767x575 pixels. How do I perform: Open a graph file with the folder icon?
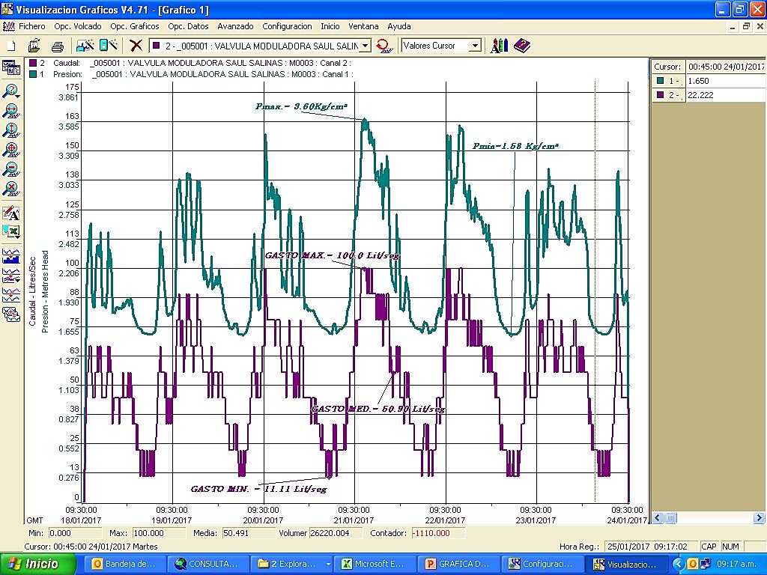(x=34, y=46)
